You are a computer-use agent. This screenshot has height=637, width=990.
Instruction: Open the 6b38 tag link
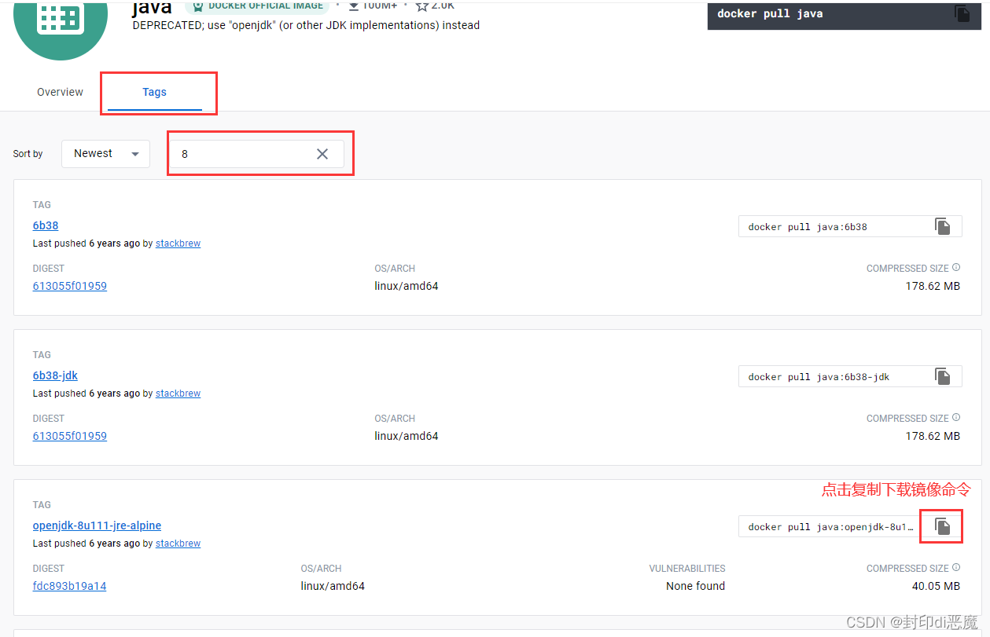(46, 225)
